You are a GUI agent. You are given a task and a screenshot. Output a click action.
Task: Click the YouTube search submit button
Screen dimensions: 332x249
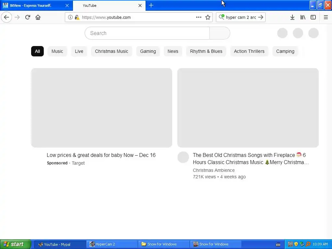(x=220, y=33)
